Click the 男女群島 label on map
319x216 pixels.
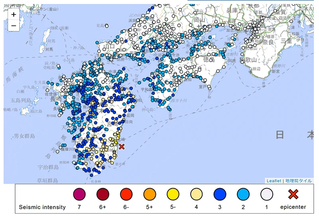[x=24, y=136]
